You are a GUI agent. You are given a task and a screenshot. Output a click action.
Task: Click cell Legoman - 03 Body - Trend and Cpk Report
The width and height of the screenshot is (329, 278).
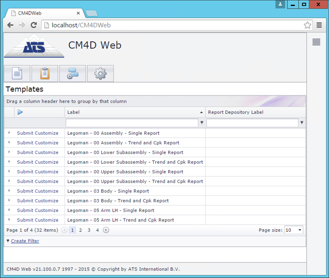(x=135, y=201)
